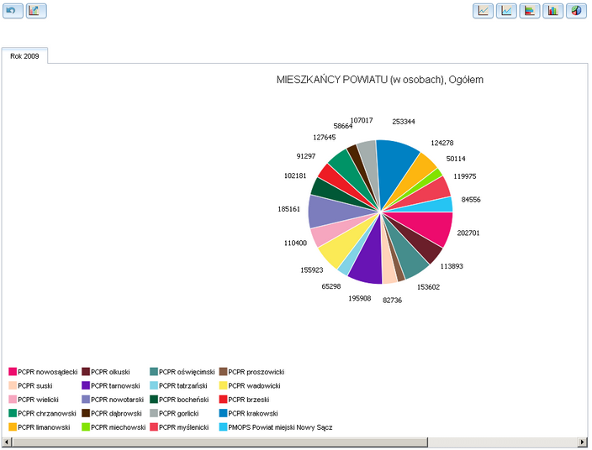This screenshot has width=592, height=450.
Task: Click the horizontal scrollbar left arrow
Action: pyautogui.click(x=8, y=442)
